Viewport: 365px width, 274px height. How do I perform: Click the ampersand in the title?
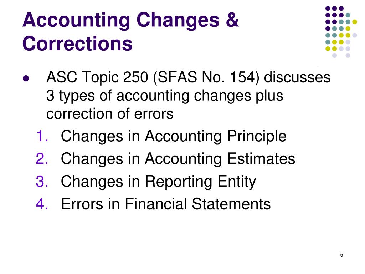pyautogui.click(x=232, y=20)
